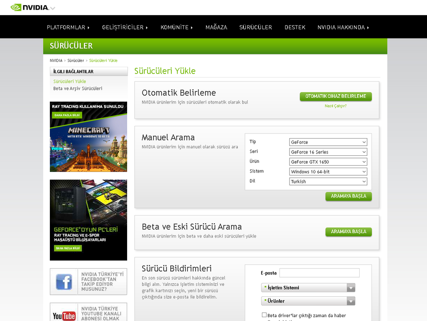Open the YouTube icon banner
Screen dimensions: 427x321
point(88,312)
